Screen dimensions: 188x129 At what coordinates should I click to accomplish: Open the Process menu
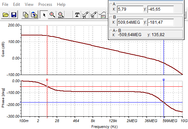pyautogui.click(x=45, y=4)
